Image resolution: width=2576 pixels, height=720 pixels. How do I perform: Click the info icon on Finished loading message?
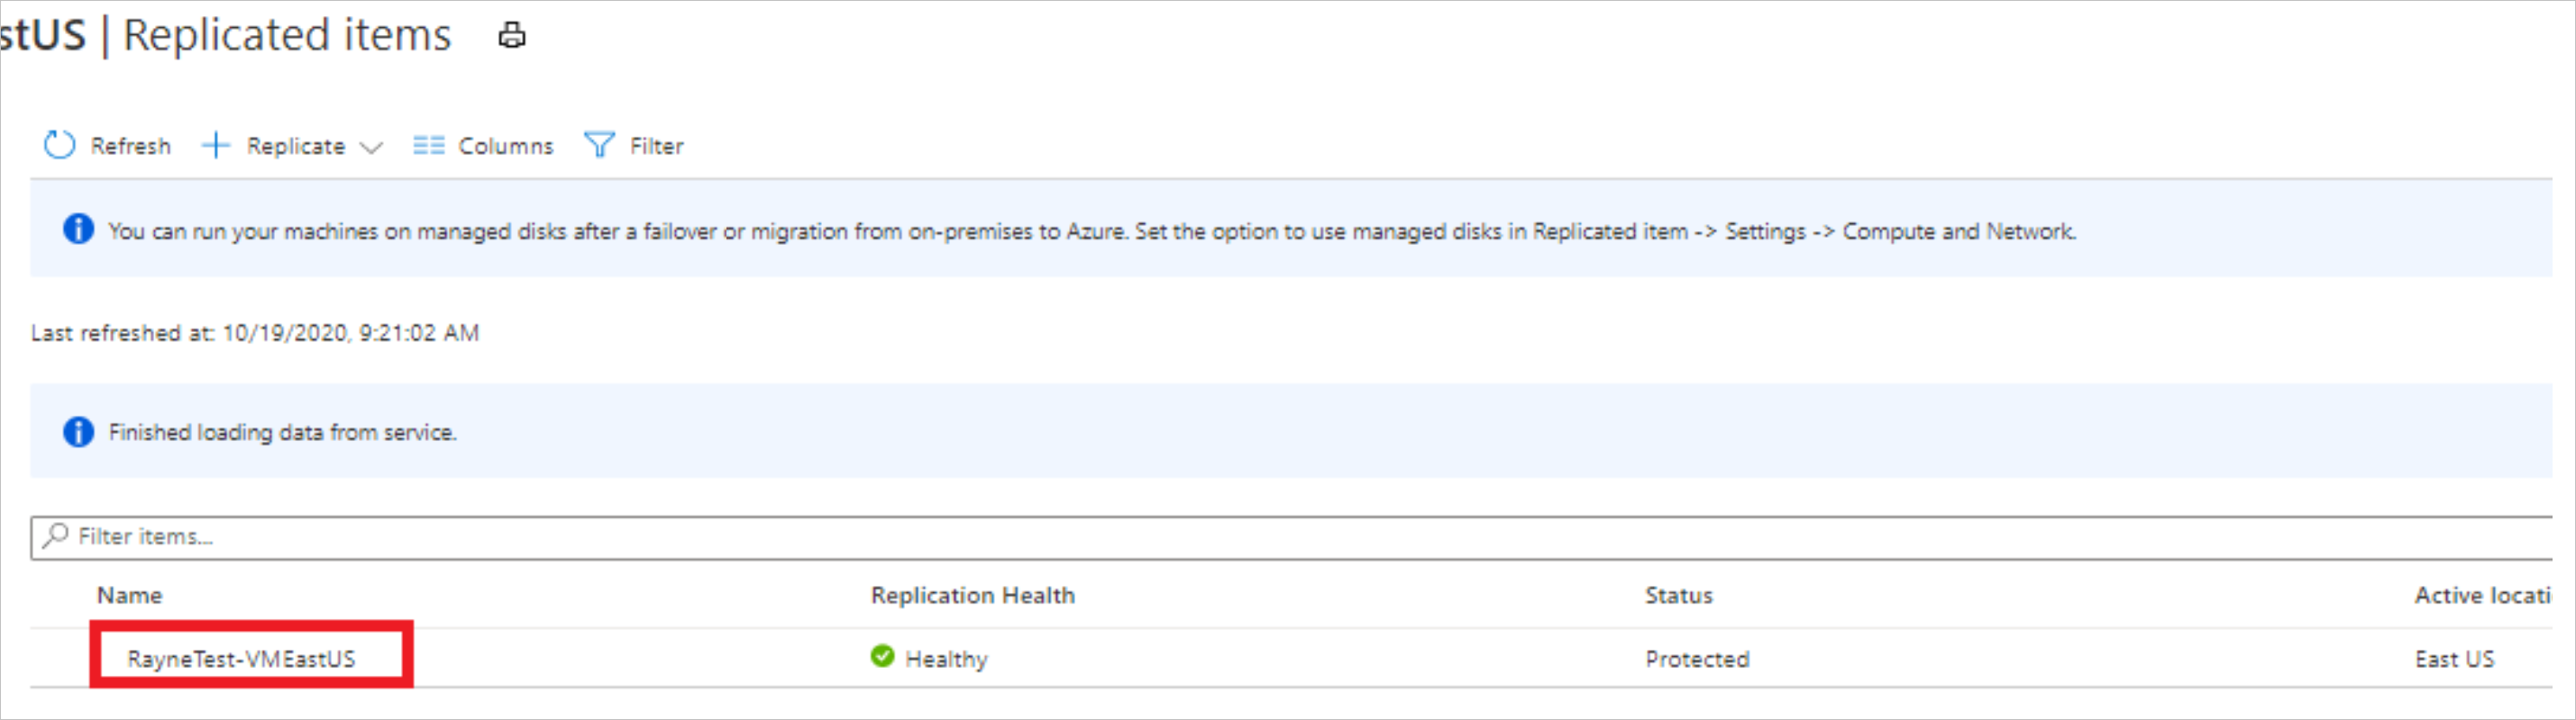click(x=78, y=431)
